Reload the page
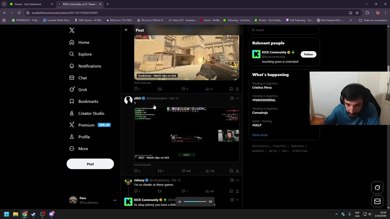390x219 pixels. (19, 13)
